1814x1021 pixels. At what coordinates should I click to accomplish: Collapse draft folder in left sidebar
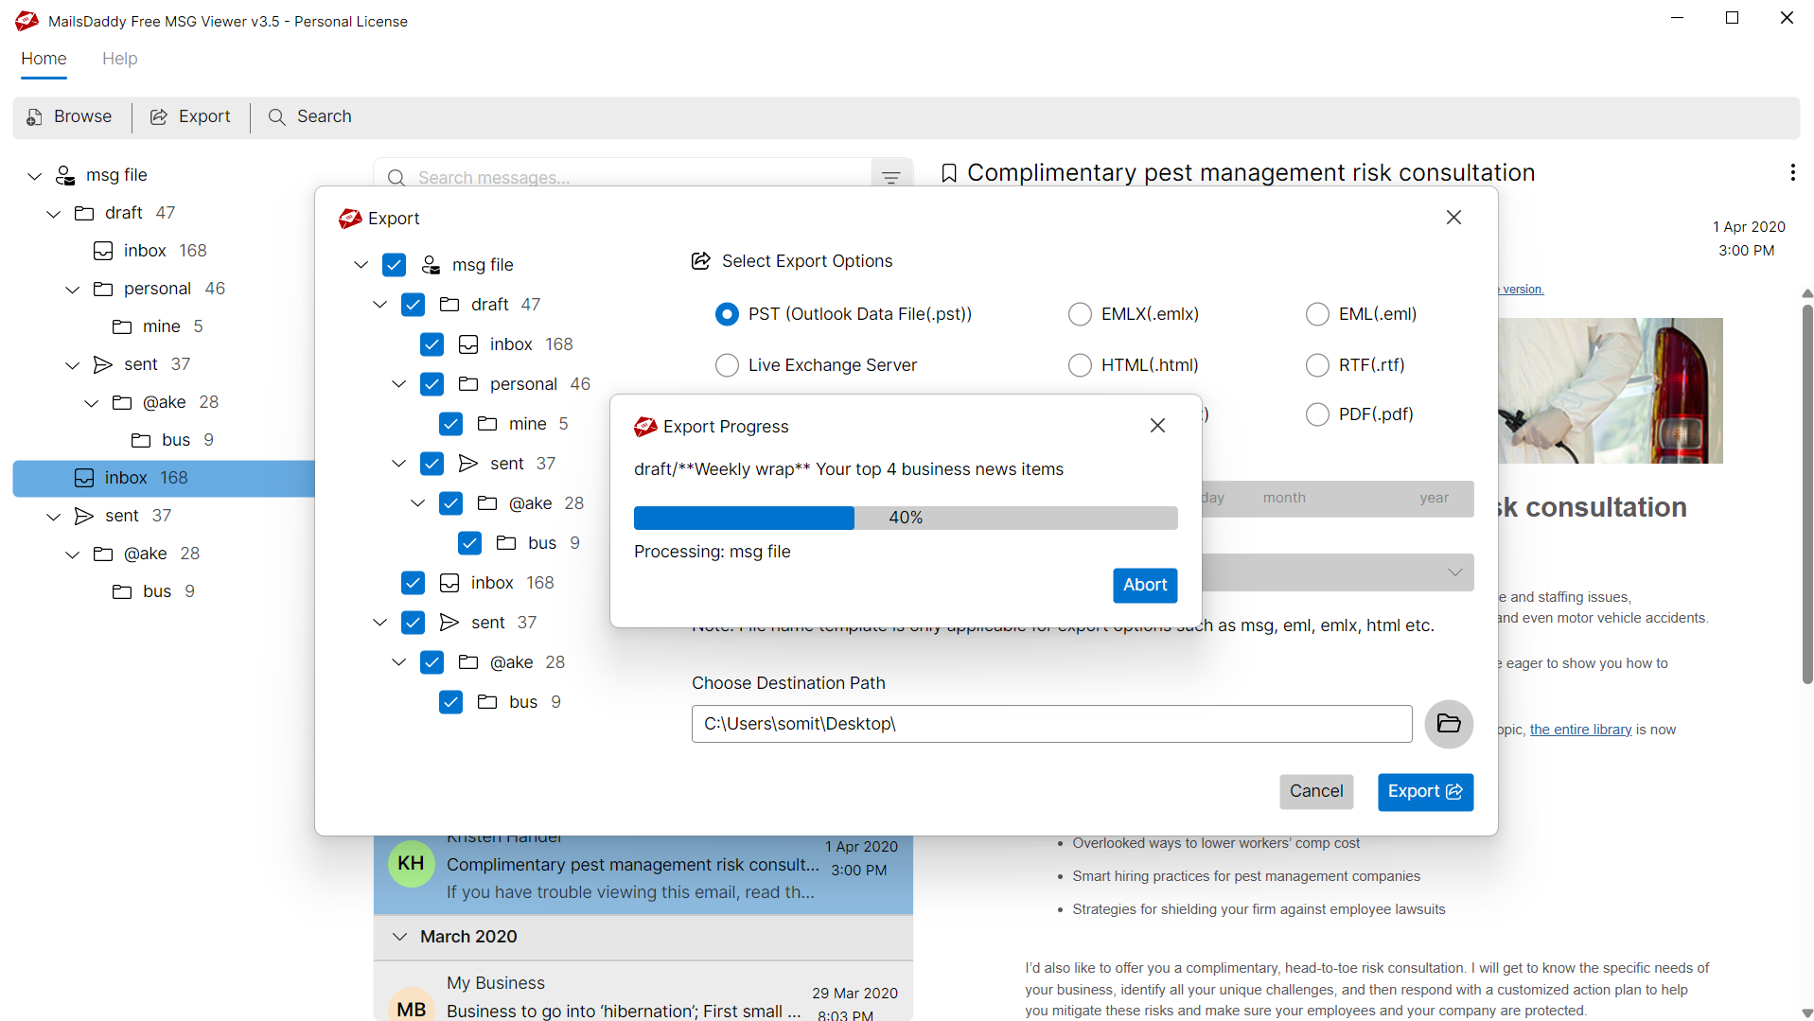click(54, 213)
